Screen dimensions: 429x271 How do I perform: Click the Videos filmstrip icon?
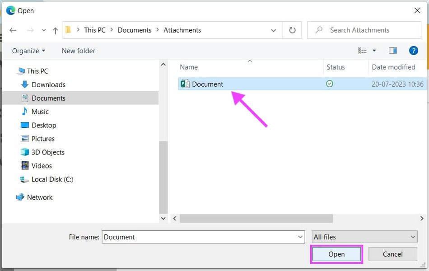click(25, 165)
